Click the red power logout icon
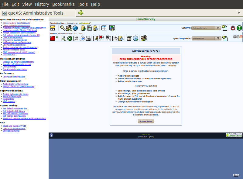 [233, 28]
